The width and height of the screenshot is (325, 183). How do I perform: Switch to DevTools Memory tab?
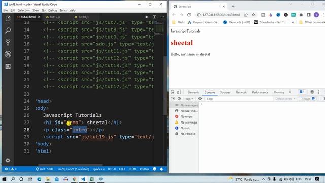[x=279, y=92]
